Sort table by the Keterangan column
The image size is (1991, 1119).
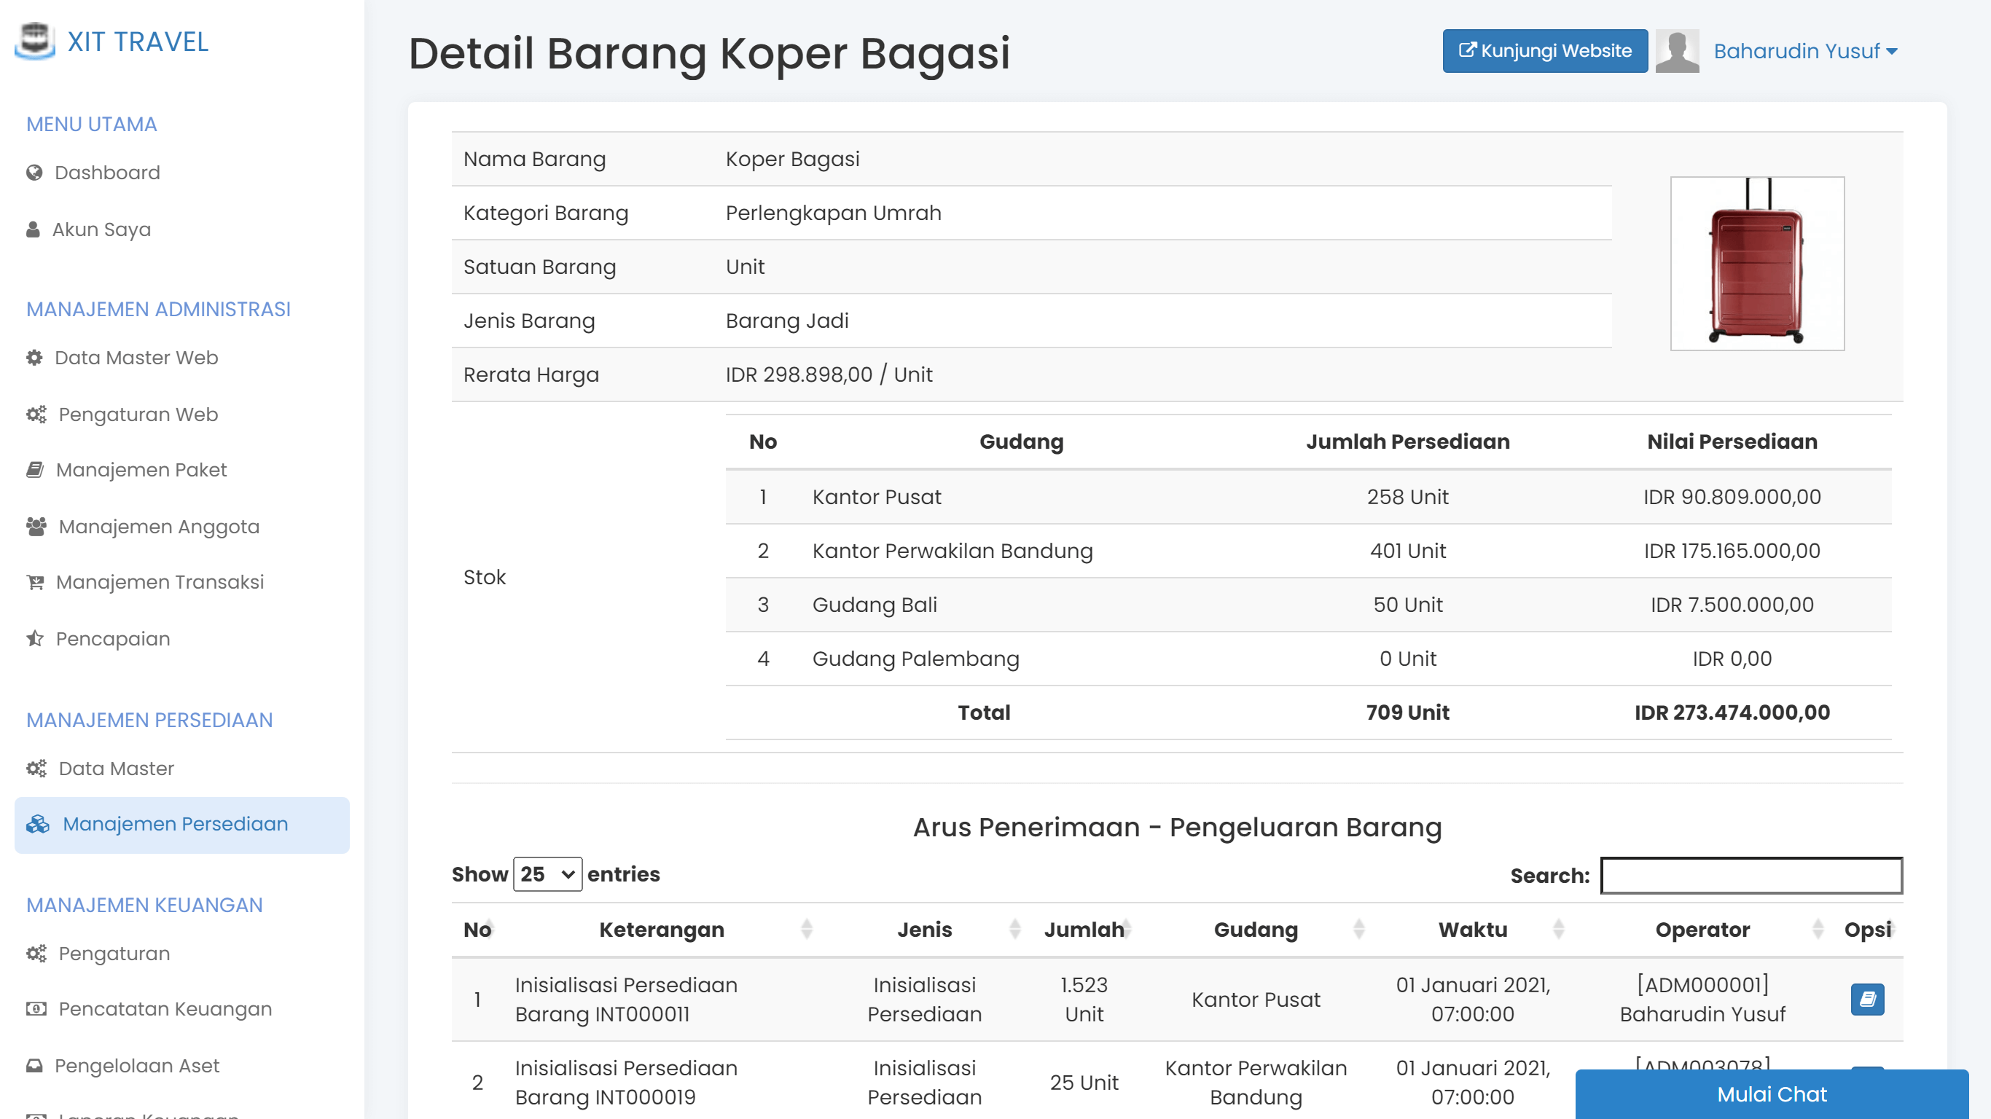tap(662, 930)
